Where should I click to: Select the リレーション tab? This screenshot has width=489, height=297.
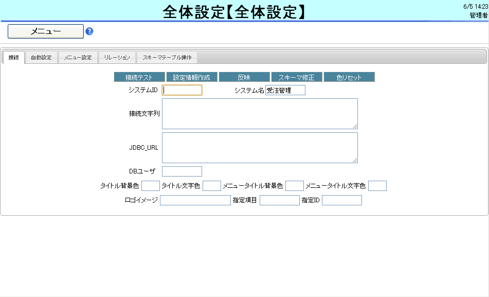(117, 58)
